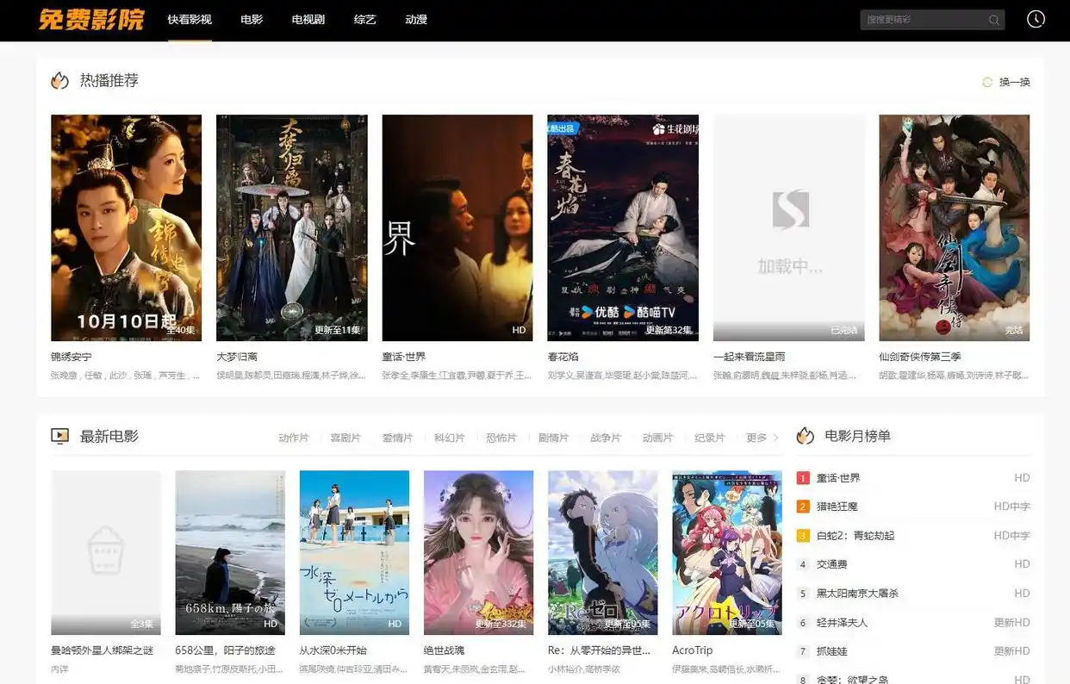
Task: Click the 大梦归离 poster thumbnail
Action: pyautogui.click(x=291, y=227)
